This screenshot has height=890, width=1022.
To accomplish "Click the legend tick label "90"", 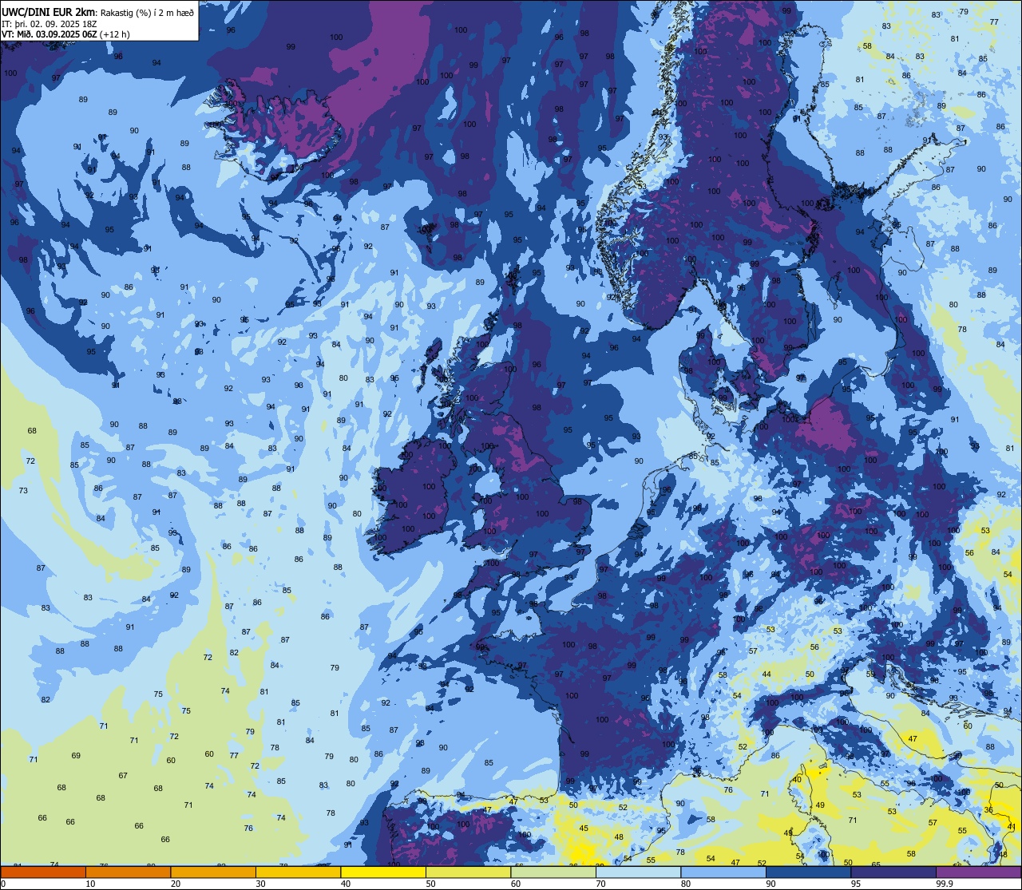I will pyautogui.click(x=770, y=884).
